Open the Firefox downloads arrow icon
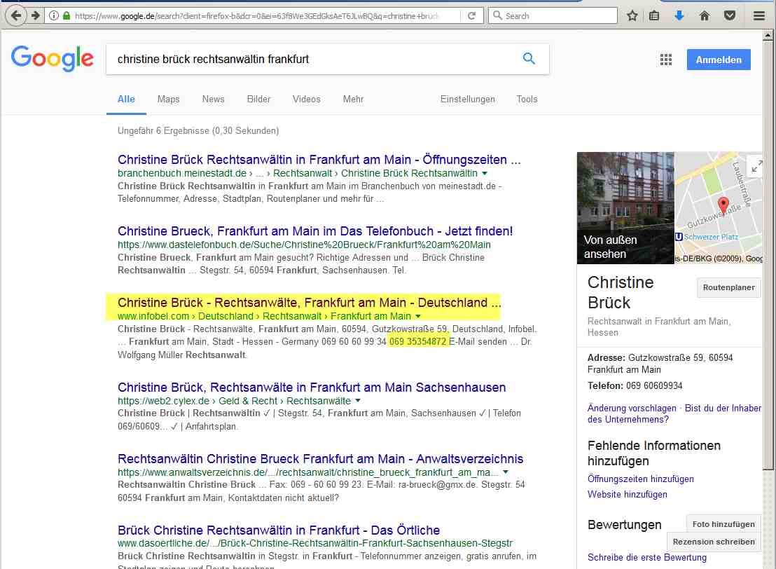This screenshot has height=569, width=776. pos(679,15)
